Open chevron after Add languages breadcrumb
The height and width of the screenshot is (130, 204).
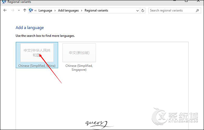(x=82, y=11)
